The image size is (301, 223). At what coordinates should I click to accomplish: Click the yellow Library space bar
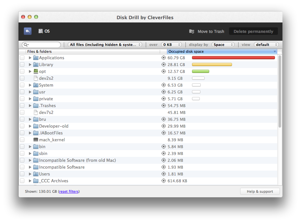coord(212,64)
